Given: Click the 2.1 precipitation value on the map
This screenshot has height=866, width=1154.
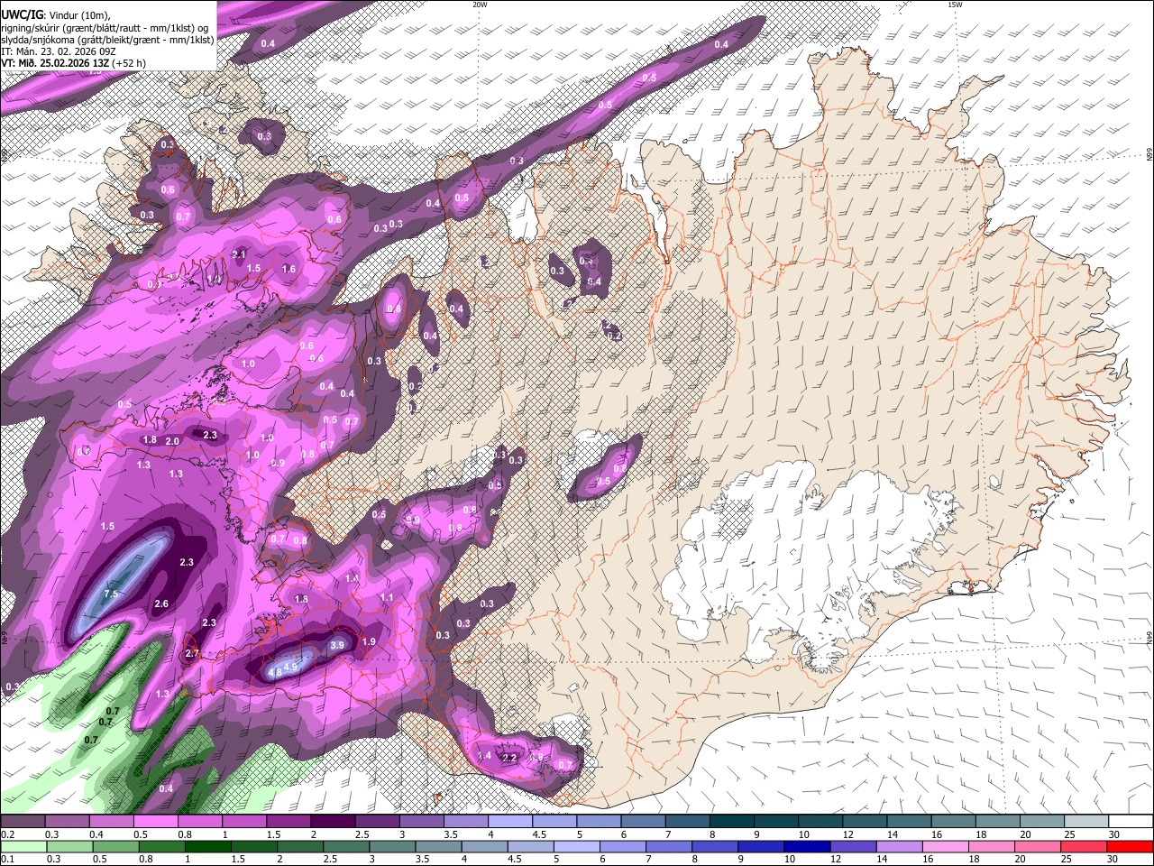Looking at the screenshot, I should pos(239,255).
